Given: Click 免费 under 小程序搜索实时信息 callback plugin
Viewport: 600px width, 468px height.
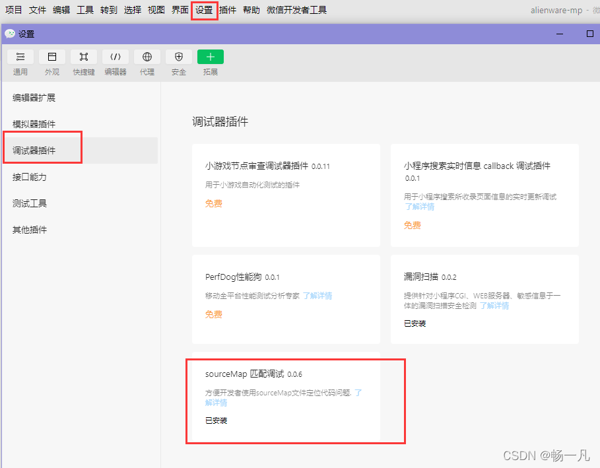Looking at the screenshot, I should (x=412, y=225).
